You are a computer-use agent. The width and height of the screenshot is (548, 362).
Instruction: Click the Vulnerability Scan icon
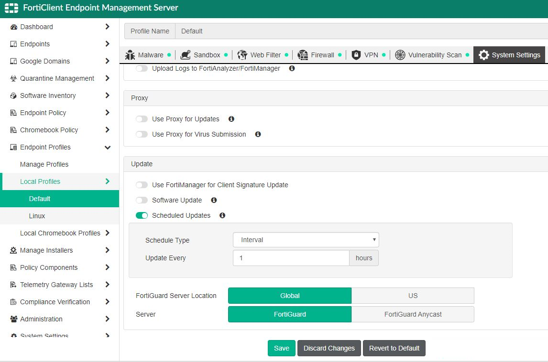coord(400,55)
